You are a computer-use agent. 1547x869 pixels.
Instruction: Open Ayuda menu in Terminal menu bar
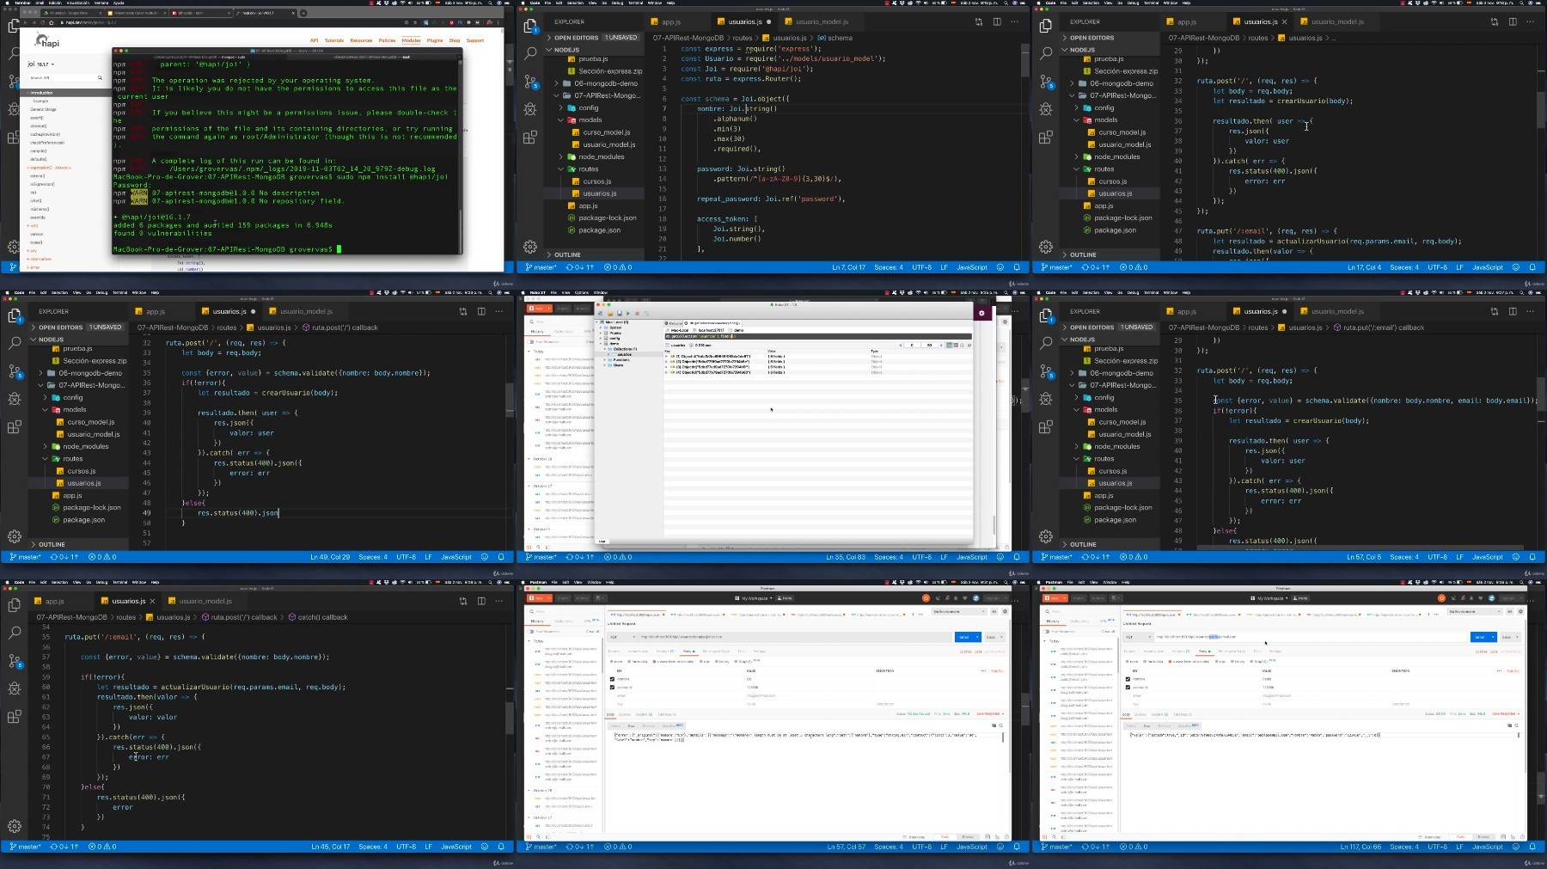tap(119, 3)
